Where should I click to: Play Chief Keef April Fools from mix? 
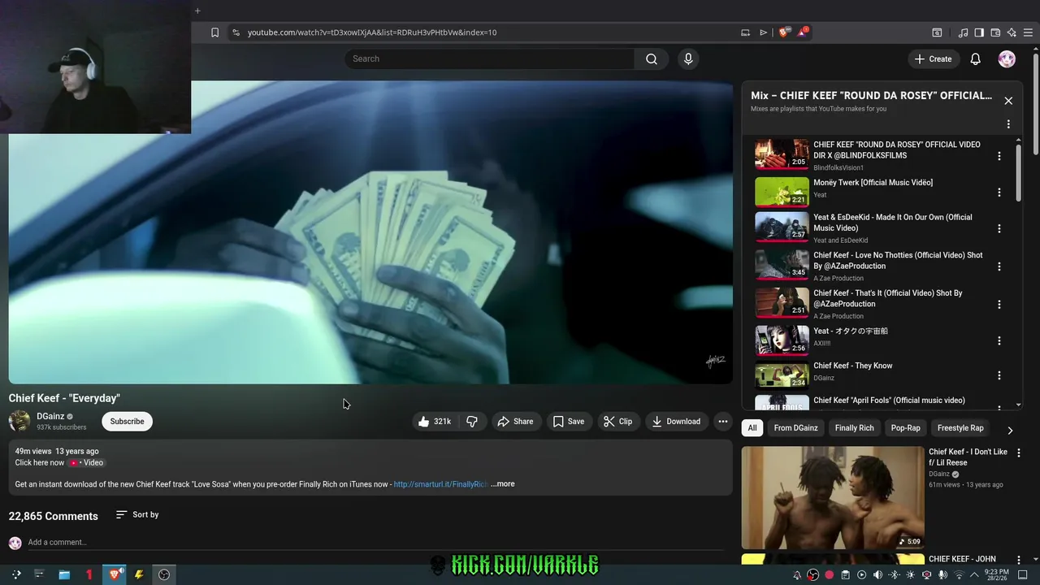point(782,402)
